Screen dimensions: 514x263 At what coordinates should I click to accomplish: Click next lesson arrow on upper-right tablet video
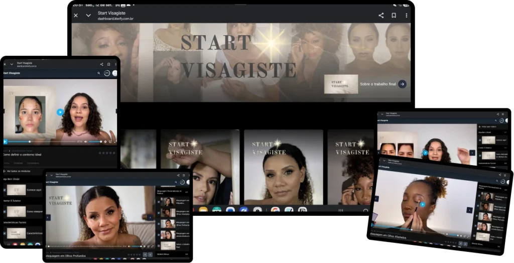click(x=472, y=153)
